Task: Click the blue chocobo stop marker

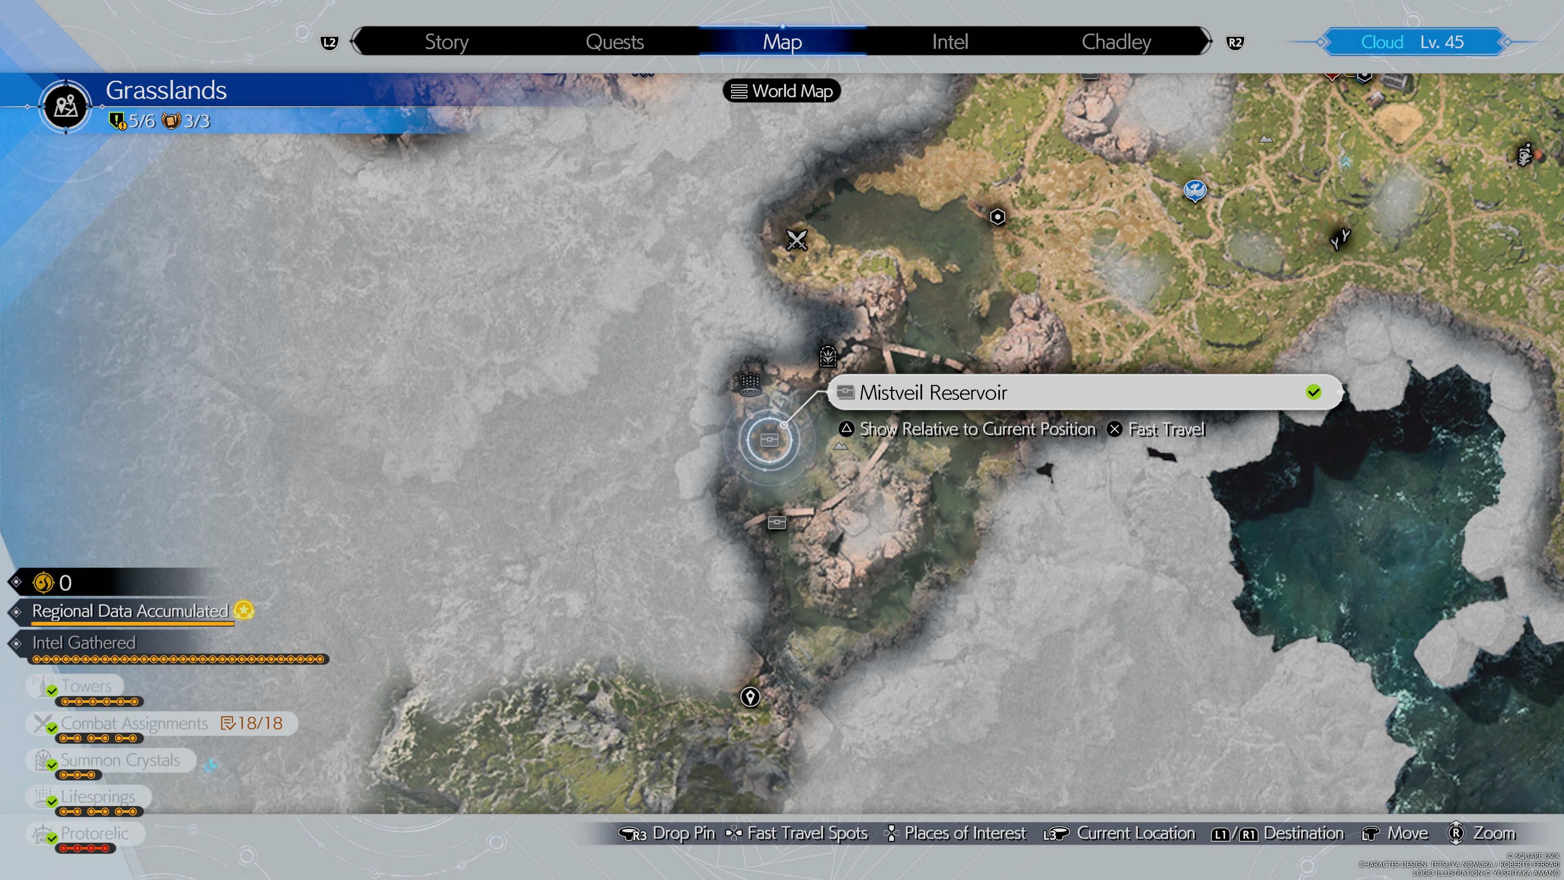Action: [1195, 191]
